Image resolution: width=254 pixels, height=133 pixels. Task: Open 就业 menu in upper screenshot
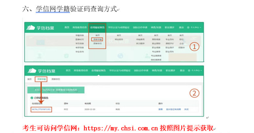point(182,28)
